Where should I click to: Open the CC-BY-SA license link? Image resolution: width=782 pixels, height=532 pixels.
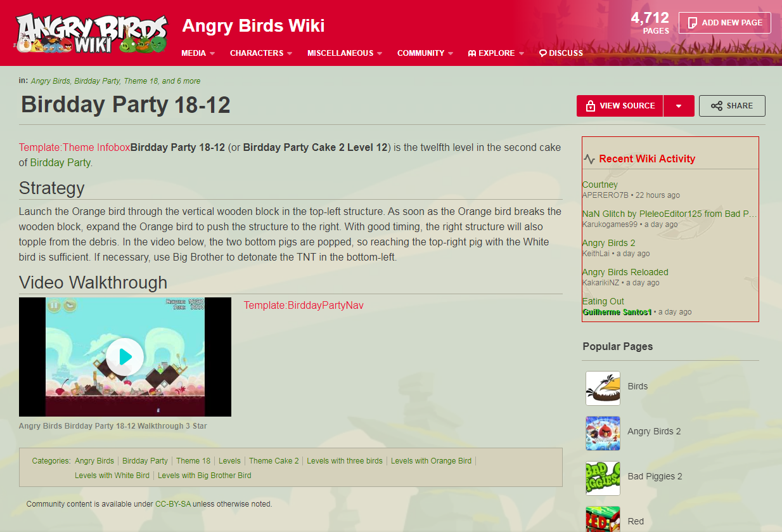tap(173, 504)
